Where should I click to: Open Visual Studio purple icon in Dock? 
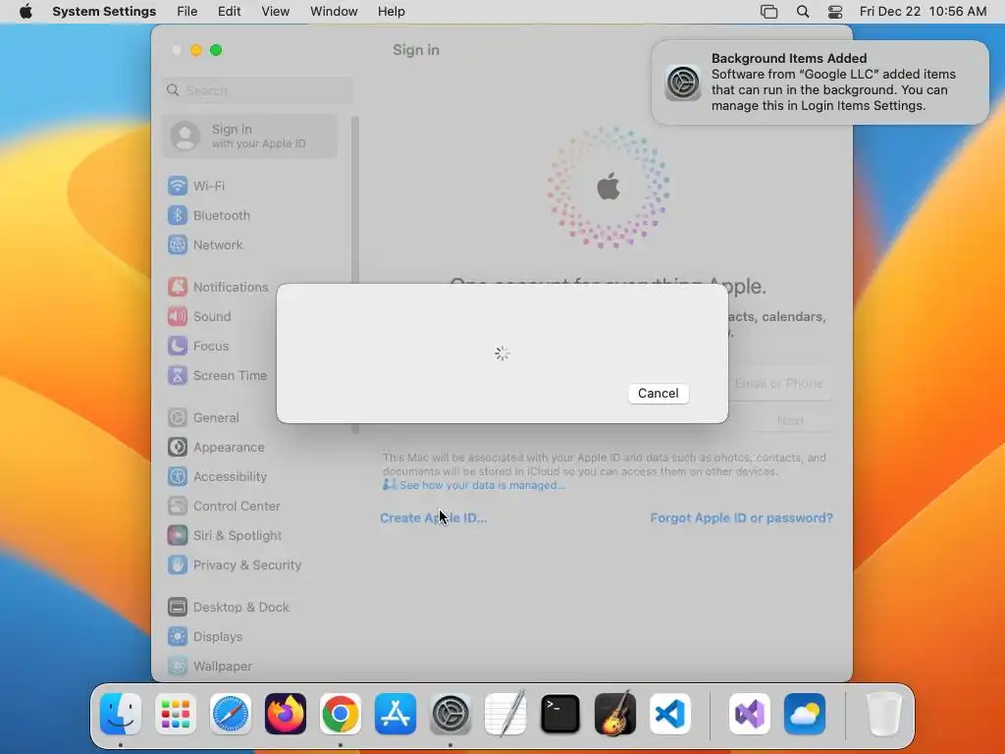click(750, 714)
